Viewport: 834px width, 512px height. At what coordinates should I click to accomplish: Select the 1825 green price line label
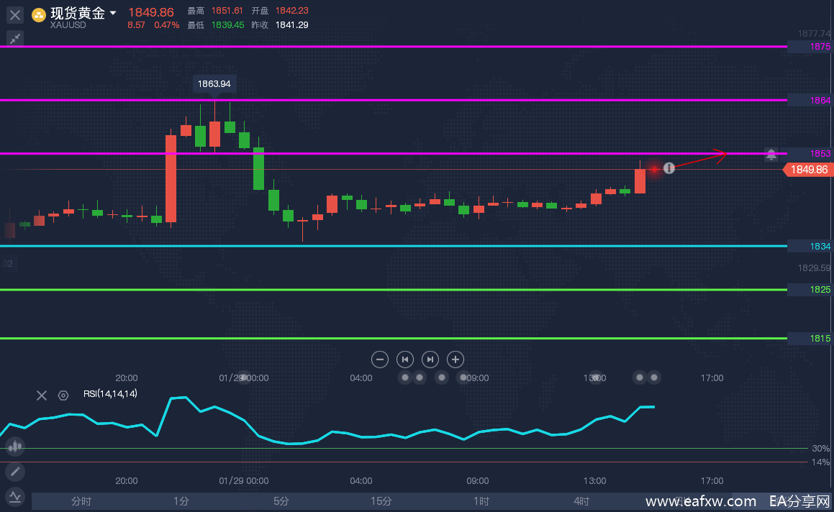point(810,290)
